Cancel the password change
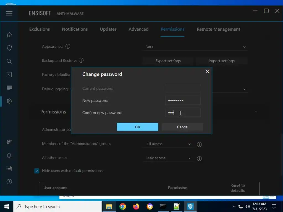 point(182,127)
